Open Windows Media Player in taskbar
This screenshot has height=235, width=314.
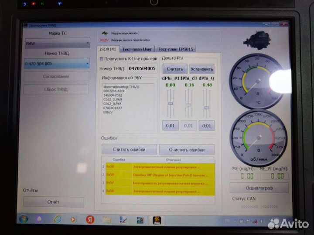[73, 219]
